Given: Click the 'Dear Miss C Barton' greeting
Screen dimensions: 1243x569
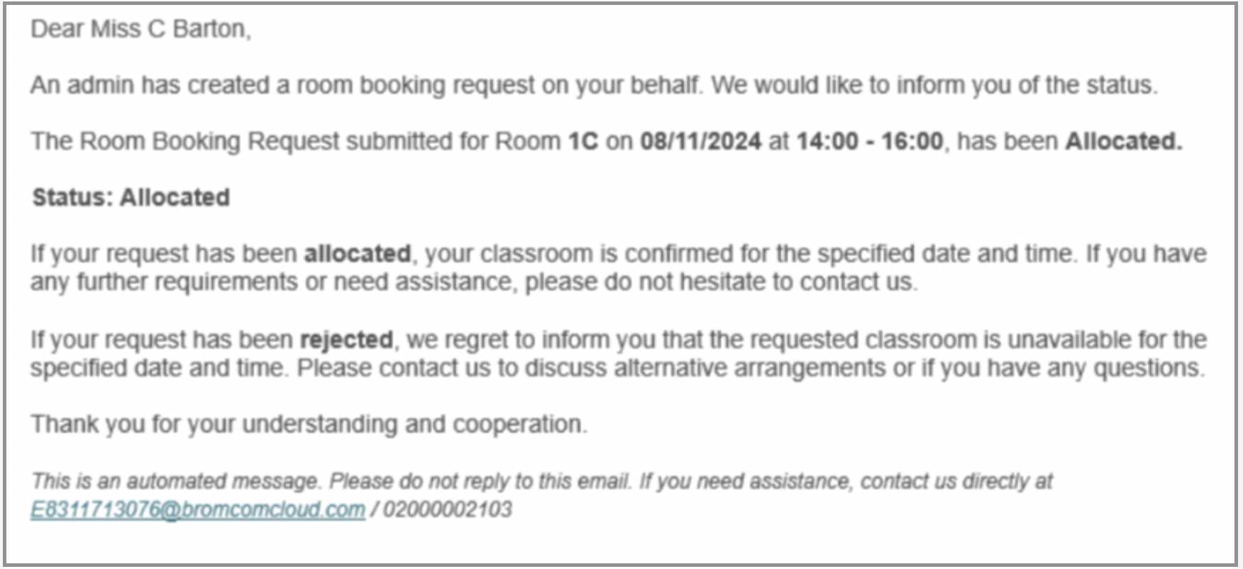Looking at the screenshot, I should click(x=140, y=29).
